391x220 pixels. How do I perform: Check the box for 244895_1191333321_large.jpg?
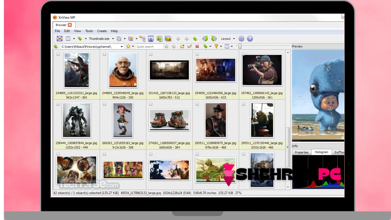(58, 54)
